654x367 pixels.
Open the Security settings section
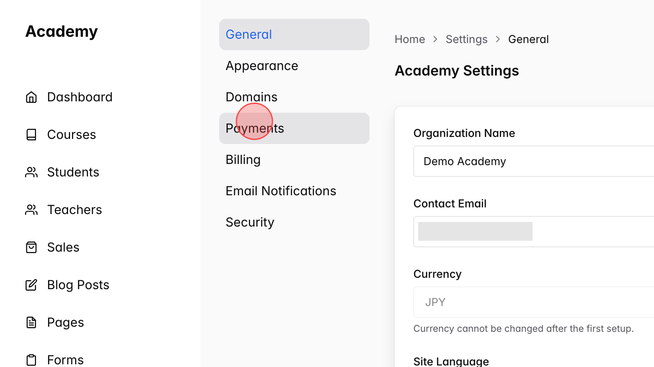click(x=250, y=222)
